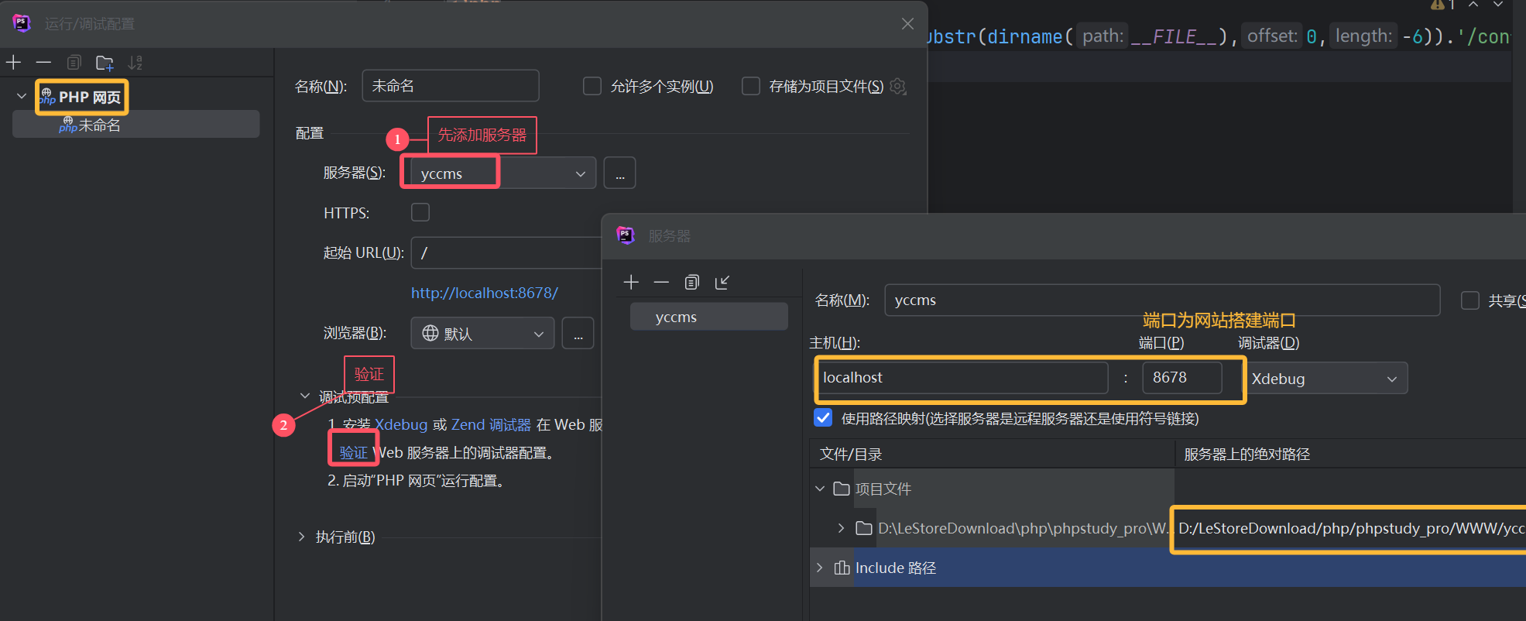Open the http://localhost:8678/ link
This screenshot has height=621, width=1526.
coord(484,293)
